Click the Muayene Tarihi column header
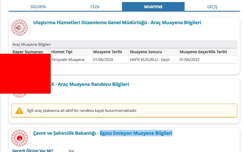 tap(108, 52)
